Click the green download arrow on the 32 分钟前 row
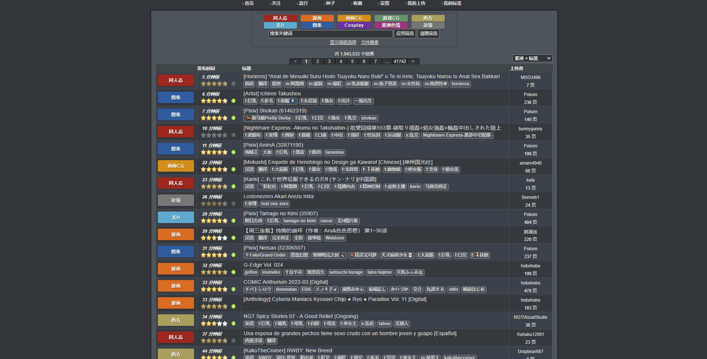The width and height of the screenshot is (707, 359). (x=233, y=272)
